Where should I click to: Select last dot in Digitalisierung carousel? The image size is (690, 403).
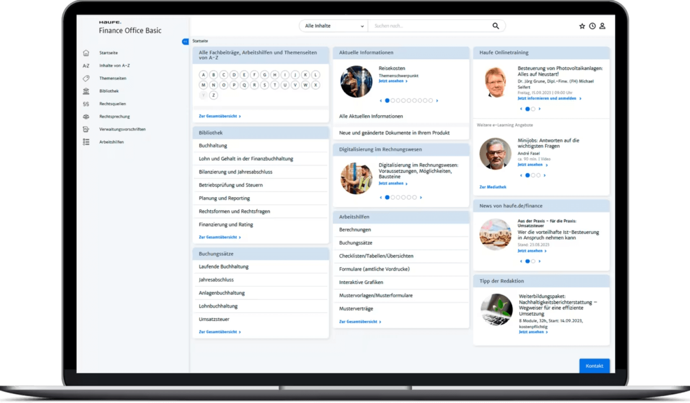[414, 198]
